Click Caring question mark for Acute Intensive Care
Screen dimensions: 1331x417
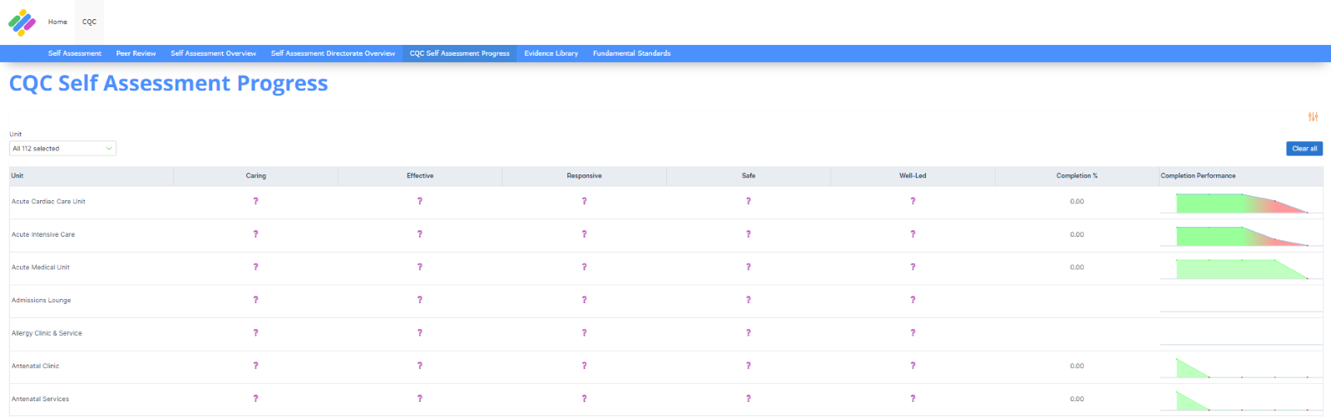coord(255,234)
